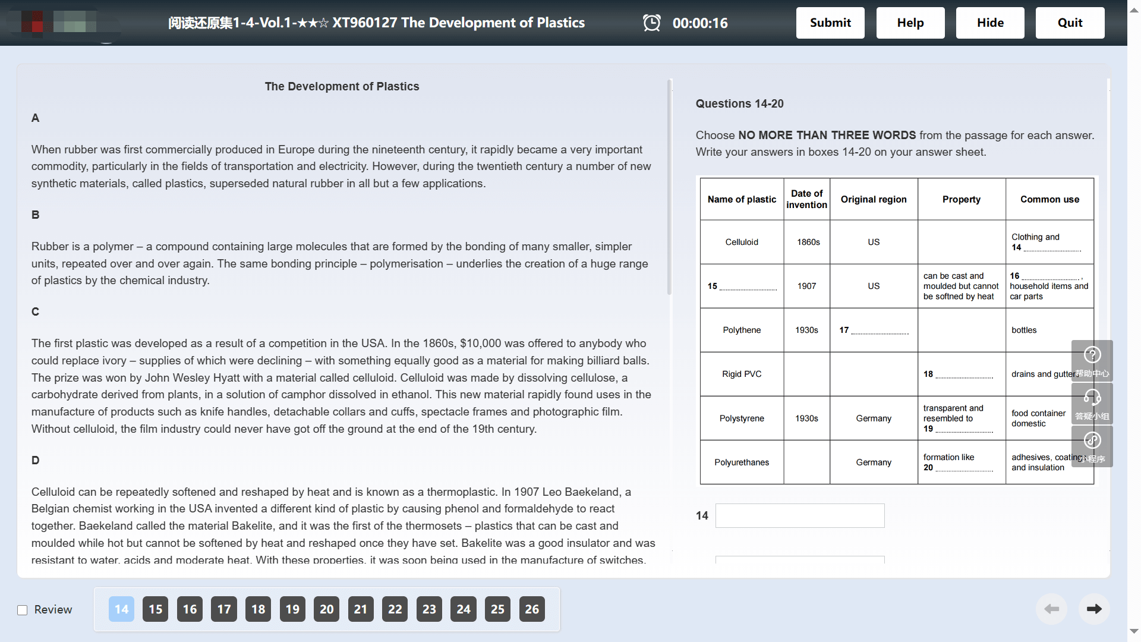1141x642 pixels.
Task: Click the alarm clock timer icon
Action: pos(652,23)
